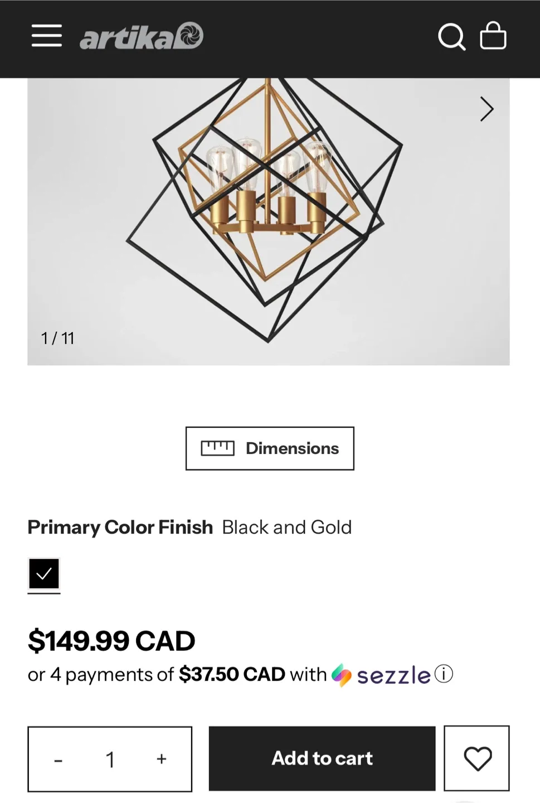The image size is (540, 803).
Task: Decrease quantity with the minus button
Action: pos(58,760)
